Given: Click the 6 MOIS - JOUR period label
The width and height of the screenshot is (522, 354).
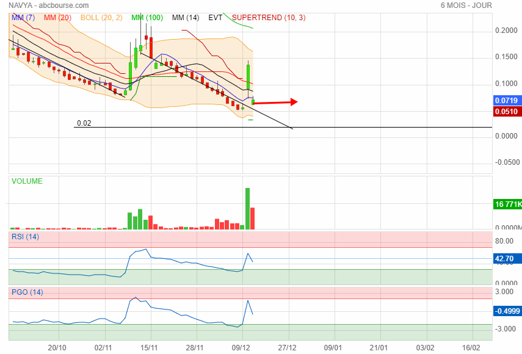Looking at the screenshot, I should pyautogui.click(x=466, y=5).
